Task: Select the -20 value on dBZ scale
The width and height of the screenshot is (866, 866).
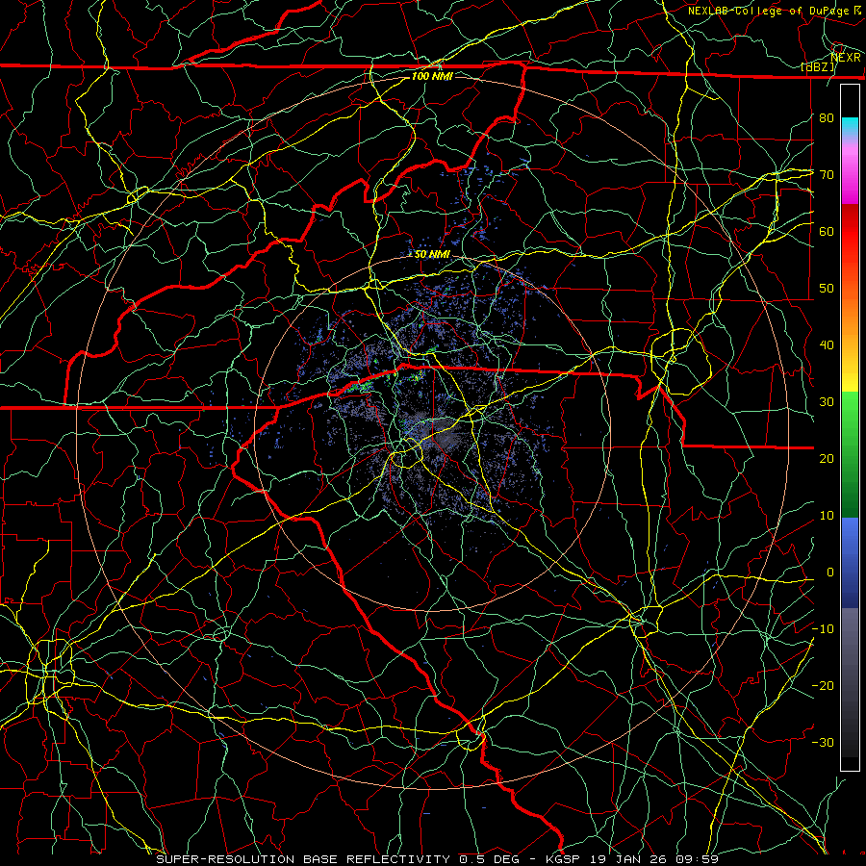Action: [x=823, y=685]
